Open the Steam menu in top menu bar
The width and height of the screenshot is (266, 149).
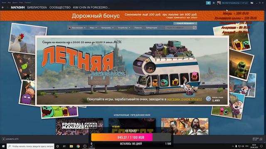[4, 2]
